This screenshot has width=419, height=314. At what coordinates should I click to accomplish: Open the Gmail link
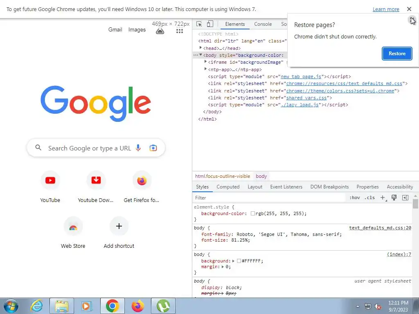(115, 29)
